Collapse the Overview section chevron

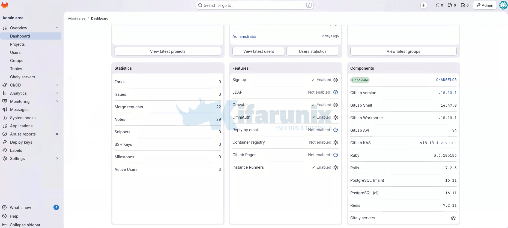57,28
